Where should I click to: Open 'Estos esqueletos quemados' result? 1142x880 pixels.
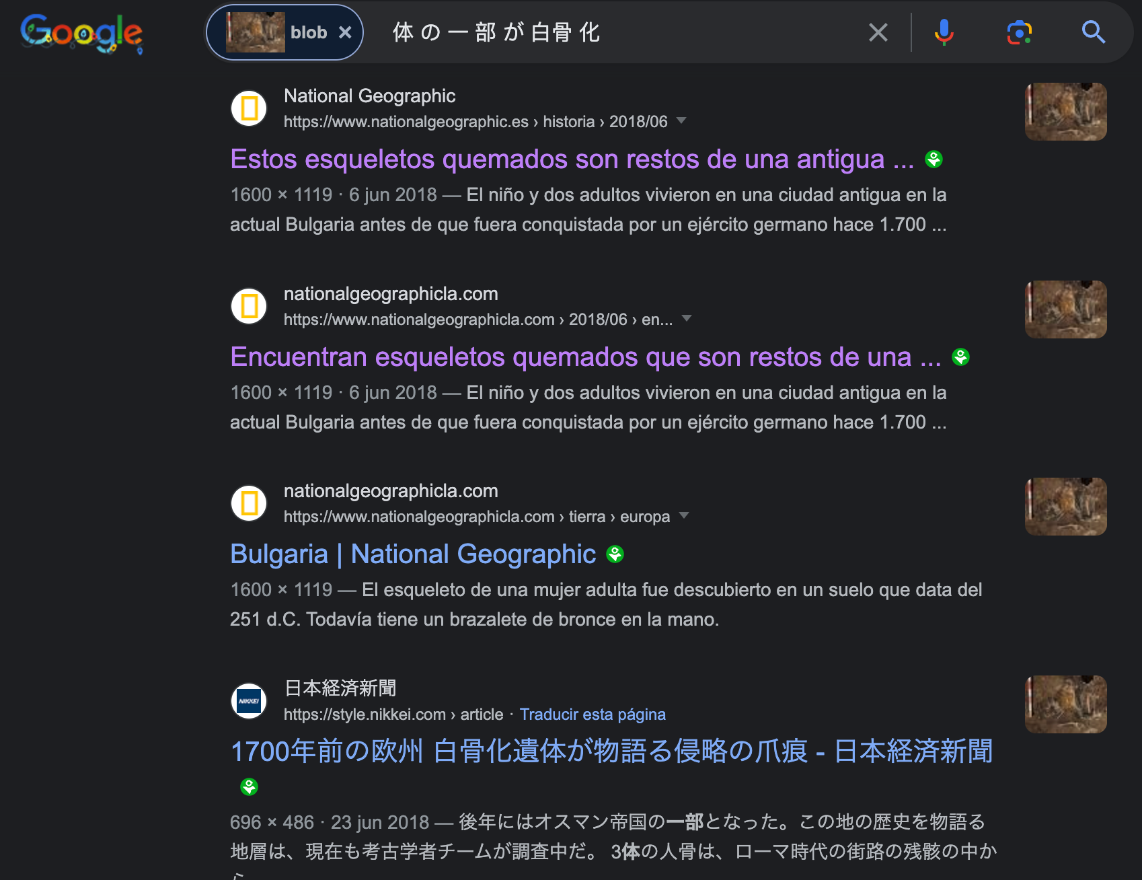(x=572, y=159)
